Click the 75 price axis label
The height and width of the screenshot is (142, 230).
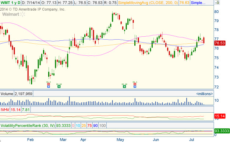point(216,58)
